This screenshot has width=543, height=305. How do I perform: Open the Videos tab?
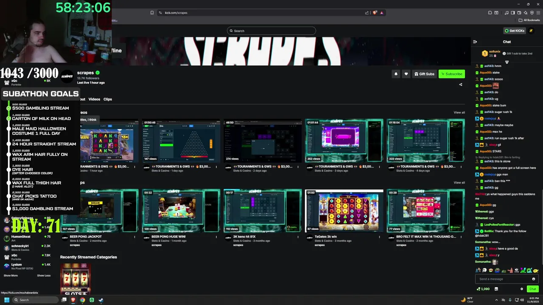(x=94, y=99)
